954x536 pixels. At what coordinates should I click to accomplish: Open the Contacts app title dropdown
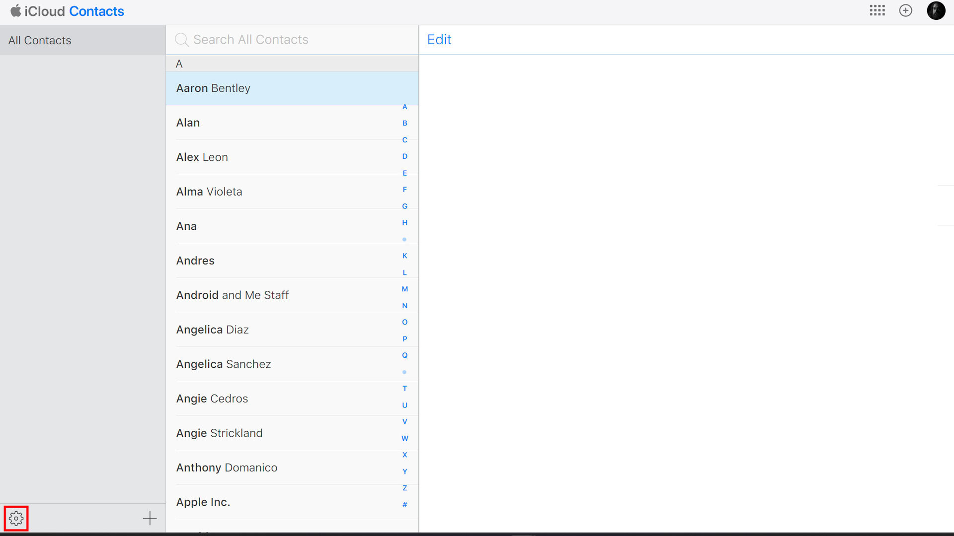(x=96, y=11)
